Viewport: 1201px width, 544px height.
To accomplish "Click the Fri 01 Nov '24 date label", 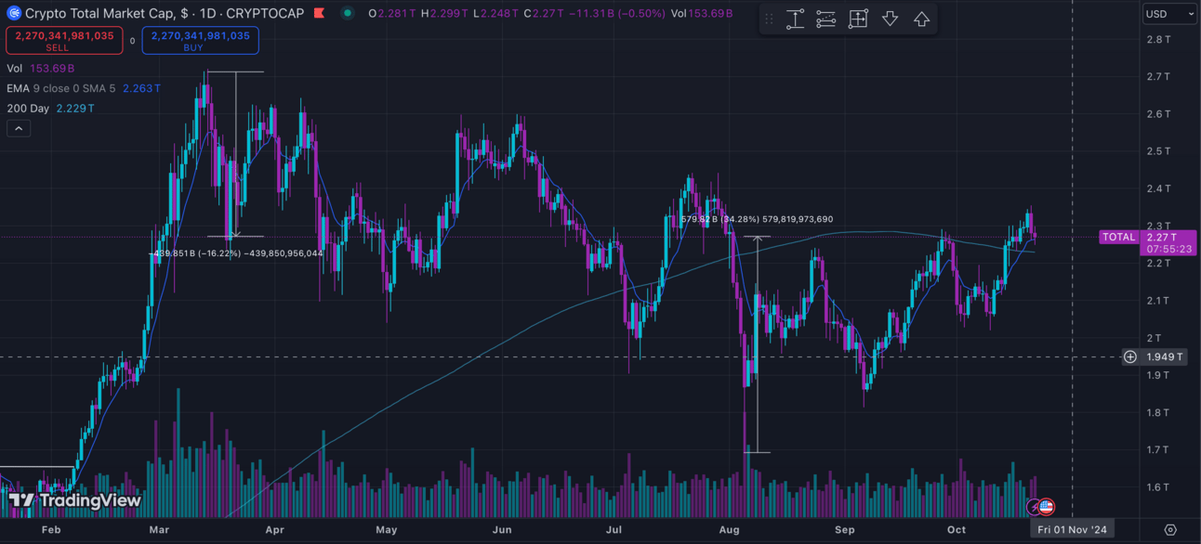I will coord(1073,529).
